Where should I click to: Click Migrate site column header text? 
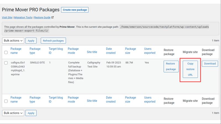(x=190, y=52)
